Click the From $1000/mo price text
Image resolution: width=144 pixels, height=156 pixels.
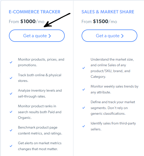pos(27,22)
